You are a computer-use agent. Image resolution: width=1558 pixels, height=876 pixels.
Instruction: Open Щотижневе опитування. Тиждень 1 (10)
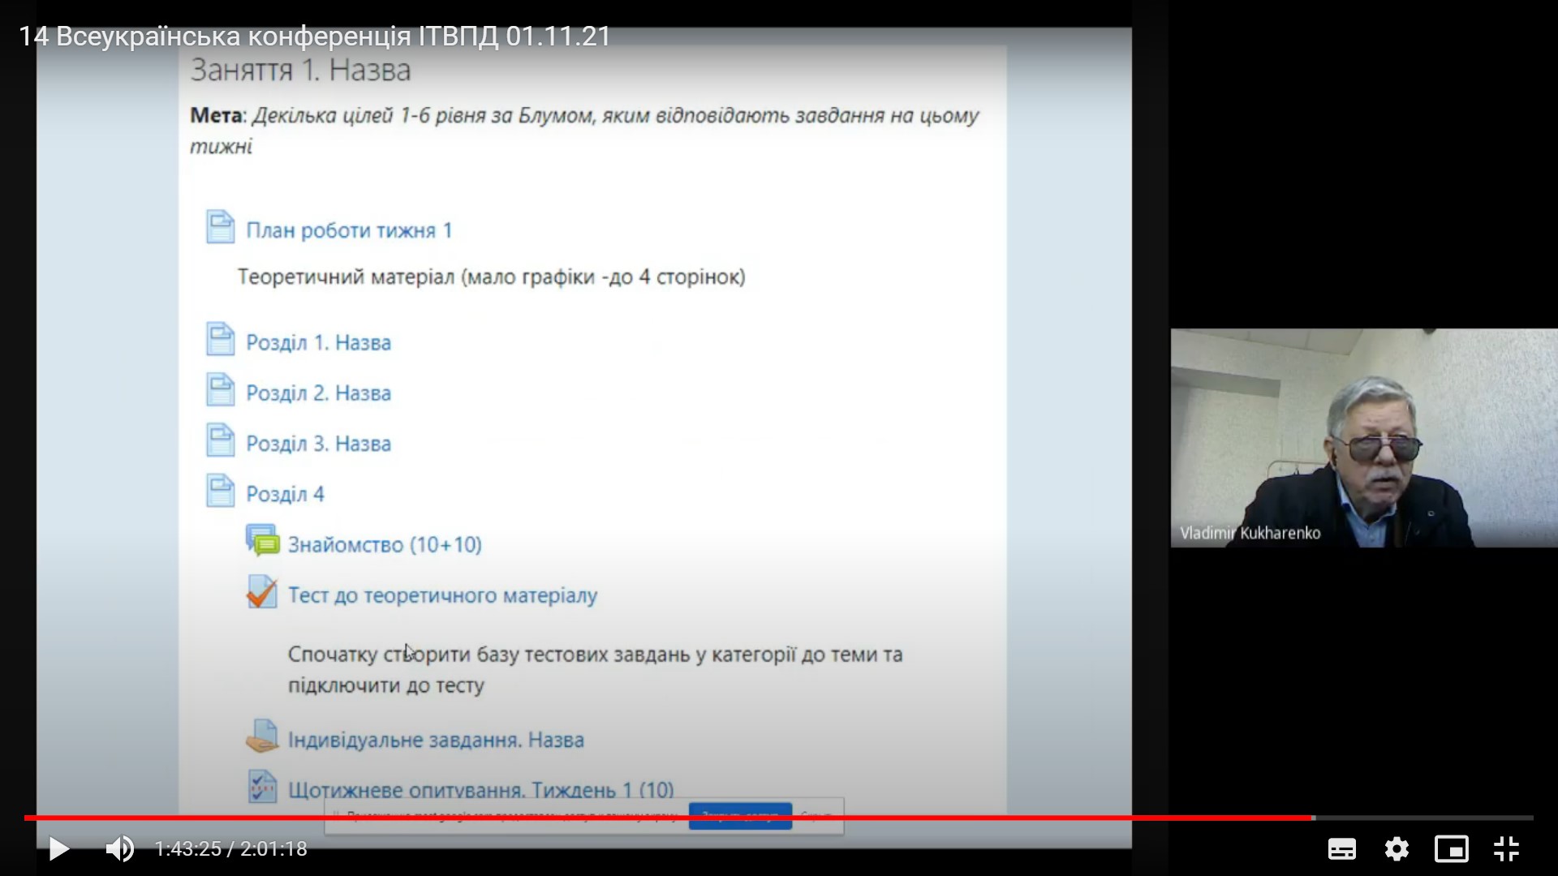[x=480, y=789]
